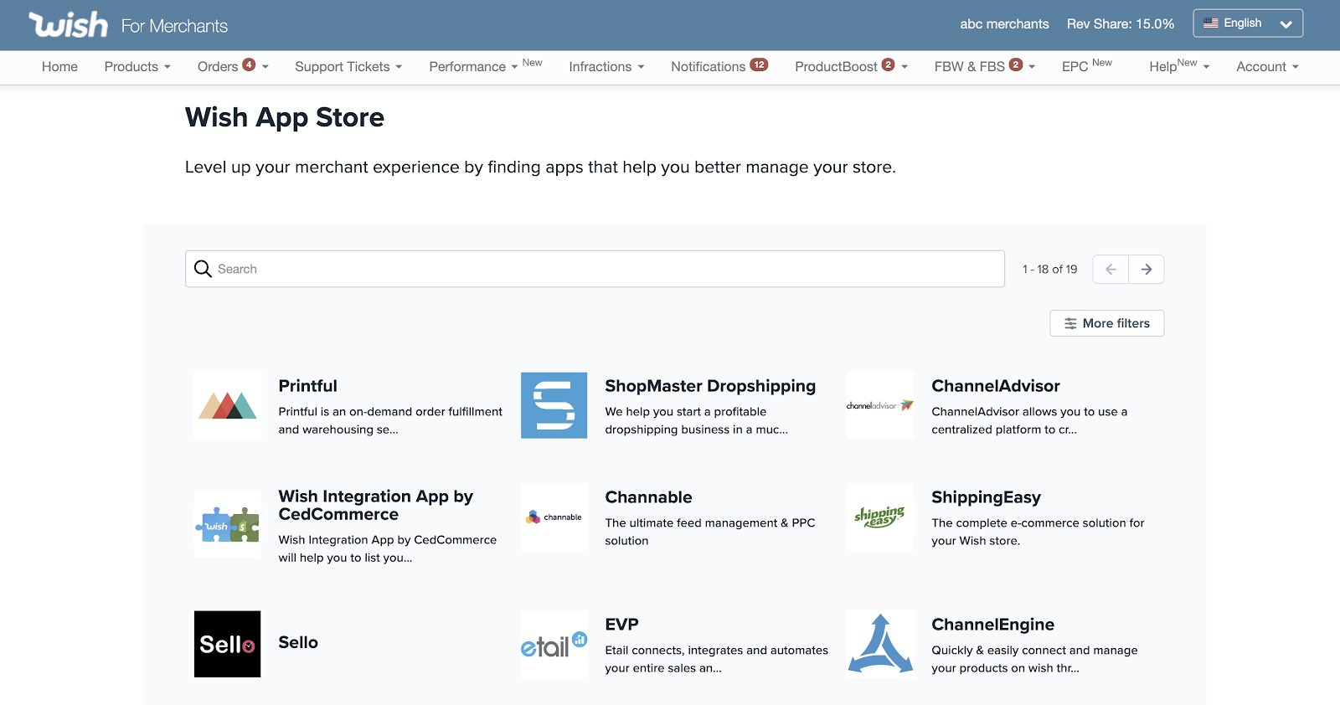1340x705 pixels.
Task: Click the search magnifier icon
Action: pyautogui.click(x=203, y=269)
